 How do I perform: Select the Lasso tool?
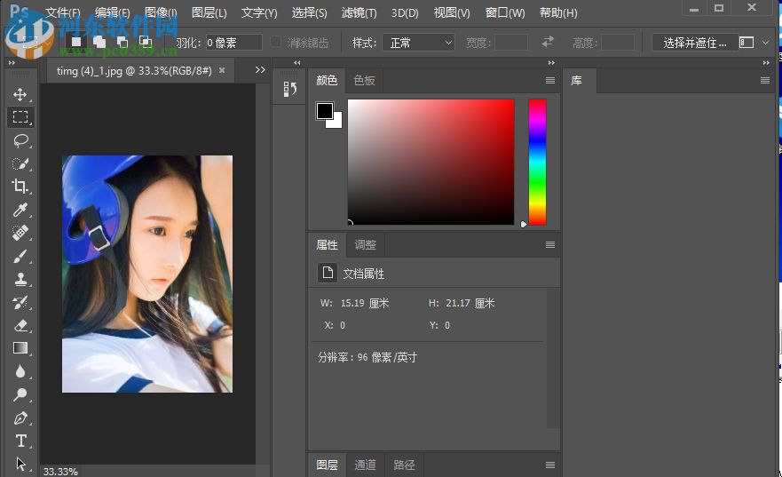tap(20, 140)
